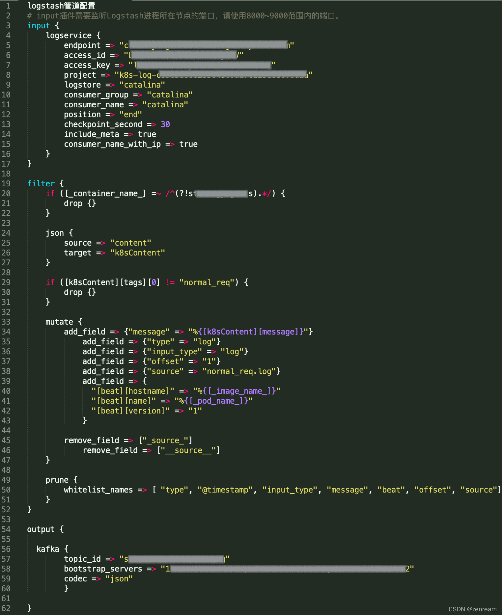Image resolution: width=502 pixels, height=615 pixels.
Task: Click 'whitelist_names' on line 50
Action: tap(98, 490)
